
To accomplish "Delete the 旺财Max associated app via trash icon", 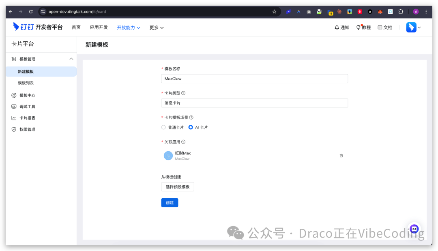I will tap(341, 155).
